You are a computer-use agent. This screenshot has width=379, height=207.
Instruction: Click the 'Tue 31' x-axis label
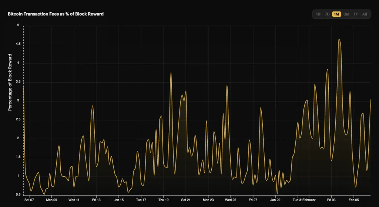297,200
